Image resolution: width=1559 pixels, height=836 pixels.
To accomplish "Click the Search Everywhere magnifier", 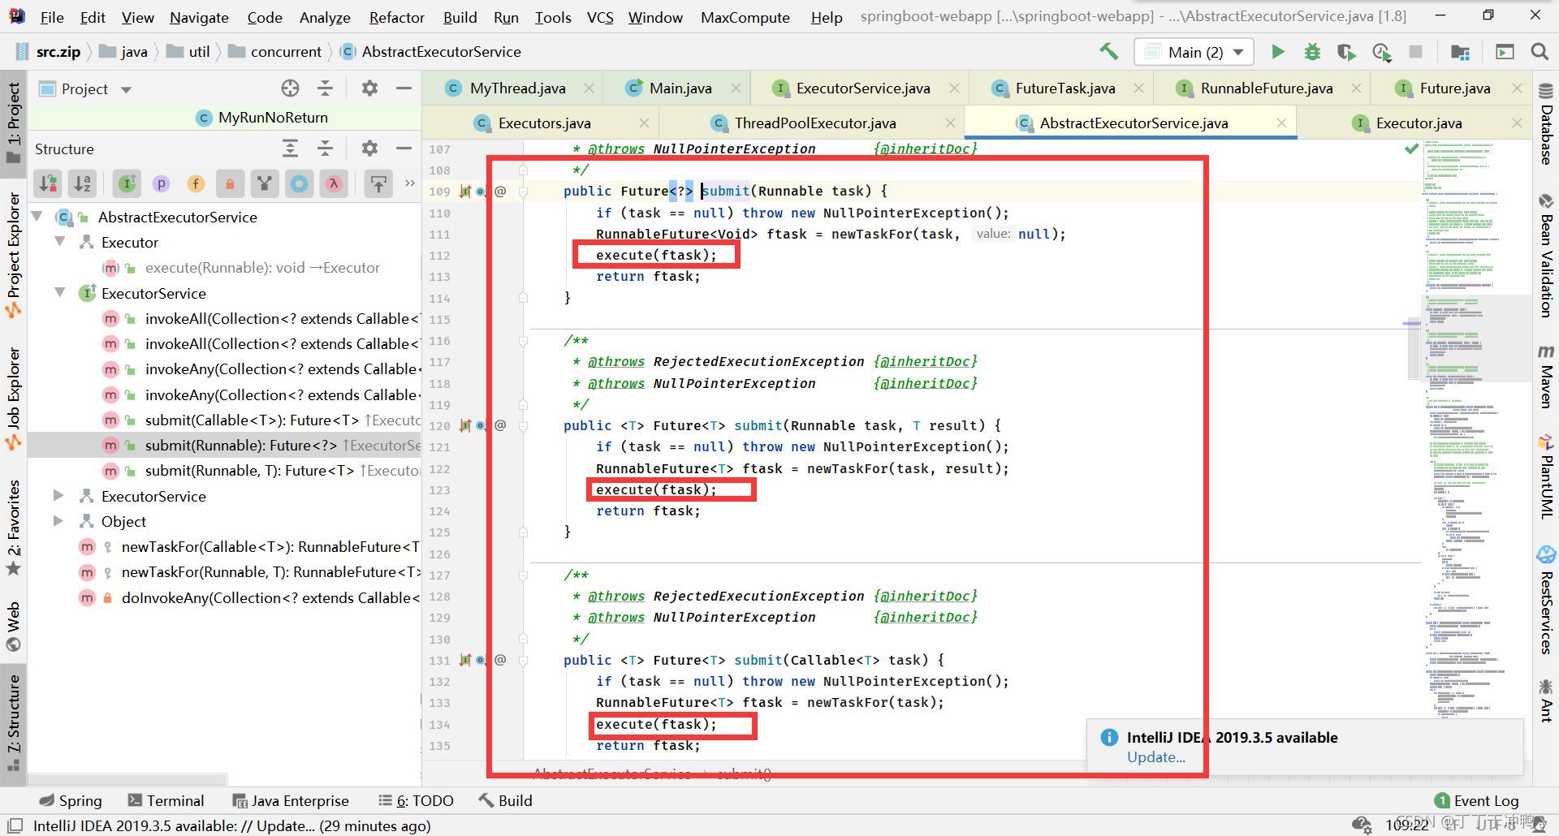I will coord(1539,52).
